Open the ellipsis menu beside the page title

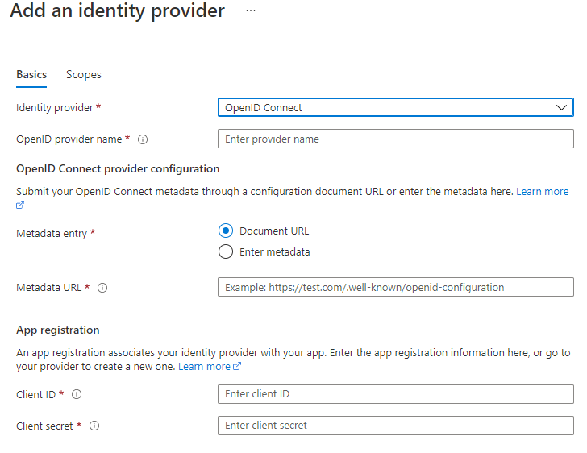(251, 11)
